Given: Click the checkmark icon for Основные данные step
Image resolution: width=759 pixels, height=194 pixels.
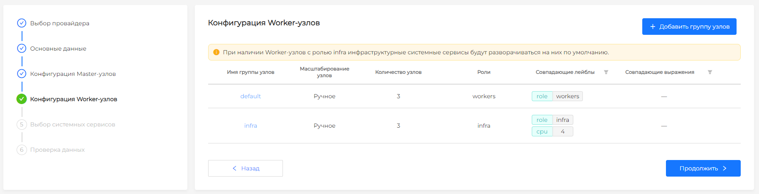Looking at the screenshot, I should point(22,48).
